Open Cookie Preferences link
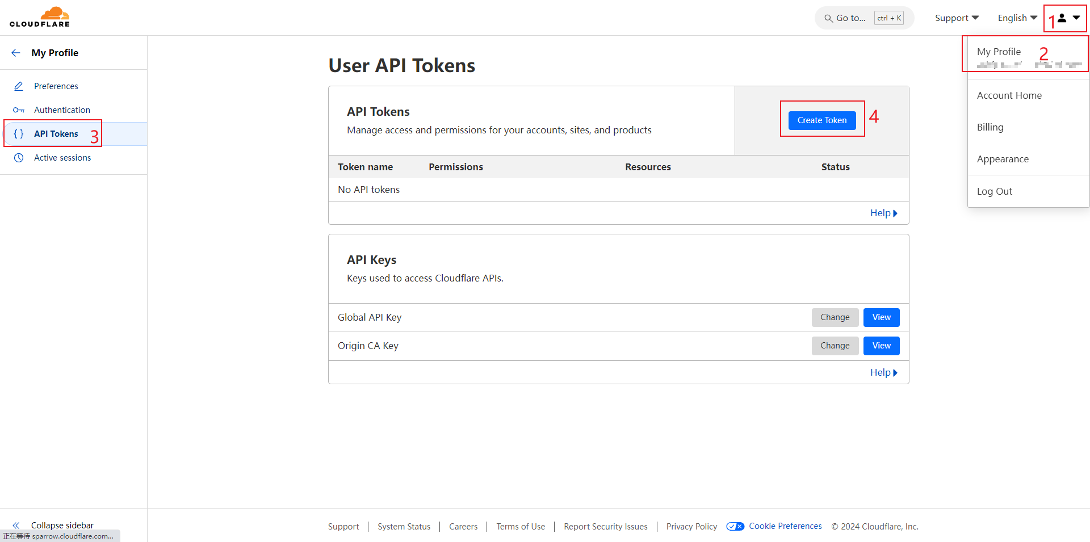Image resolution: width=1090 pixels, height=542 pixels. point(785,526)
